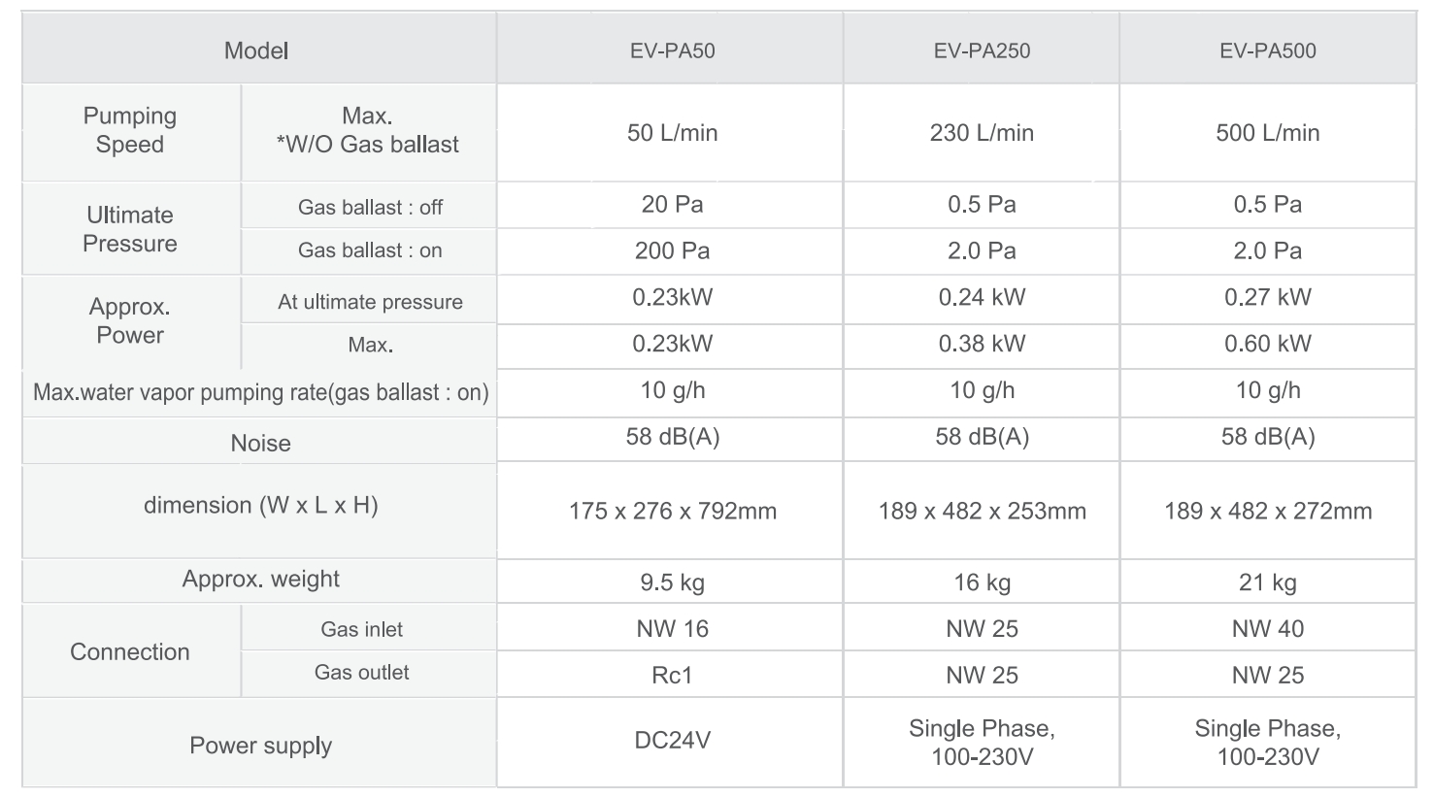Click the 9.5 kg weight value
Screen dimensions: 1434x798
click(x=672, y=582)
